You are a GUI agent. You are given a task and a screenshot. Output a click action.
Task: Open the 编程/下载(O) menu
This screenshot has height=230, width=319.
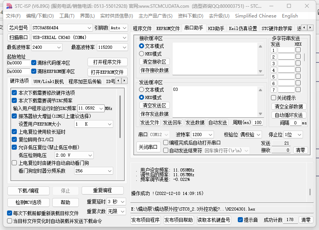[x=40, y=16]
